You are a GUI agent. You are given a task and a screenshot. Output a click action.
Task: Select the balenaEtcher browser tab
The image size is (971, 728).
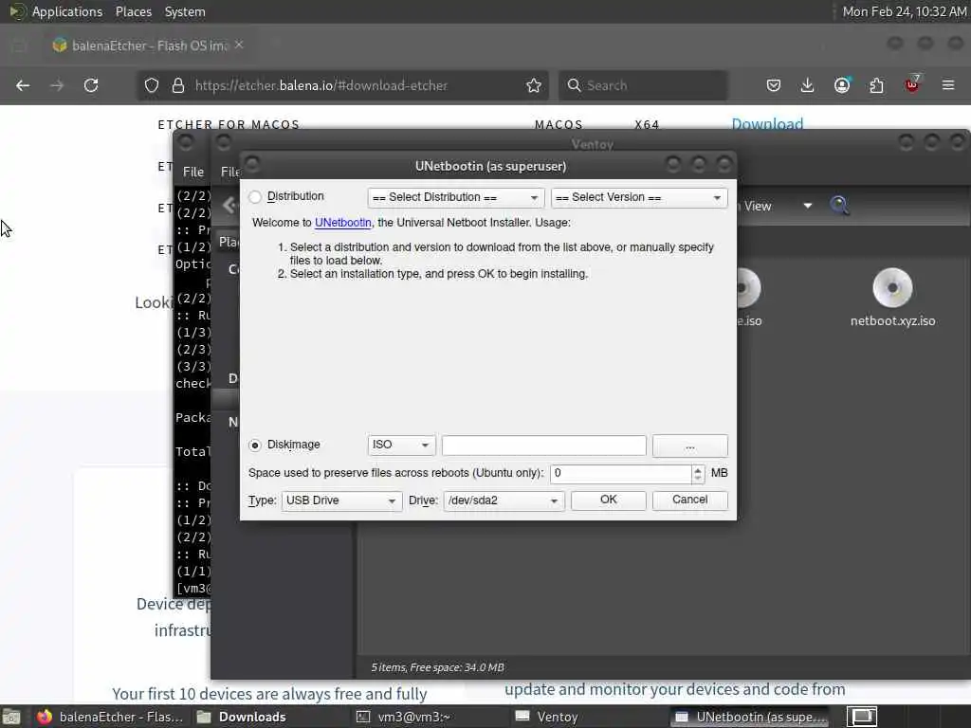149,45
